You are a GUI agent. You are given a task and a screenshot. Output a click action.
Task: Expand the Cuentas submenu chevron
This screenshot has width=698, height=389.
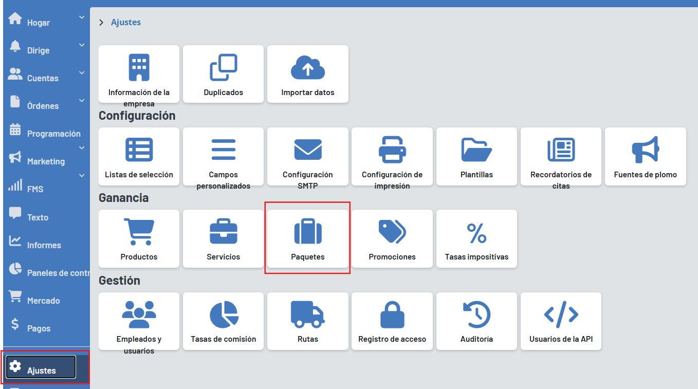pos(82,73)
